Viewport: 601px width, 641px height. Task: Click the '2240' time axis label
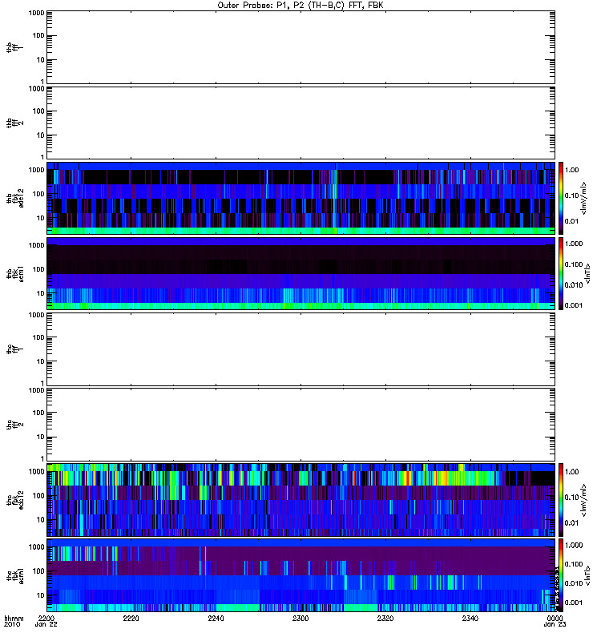pyautogui.click(x=216, y=619)
